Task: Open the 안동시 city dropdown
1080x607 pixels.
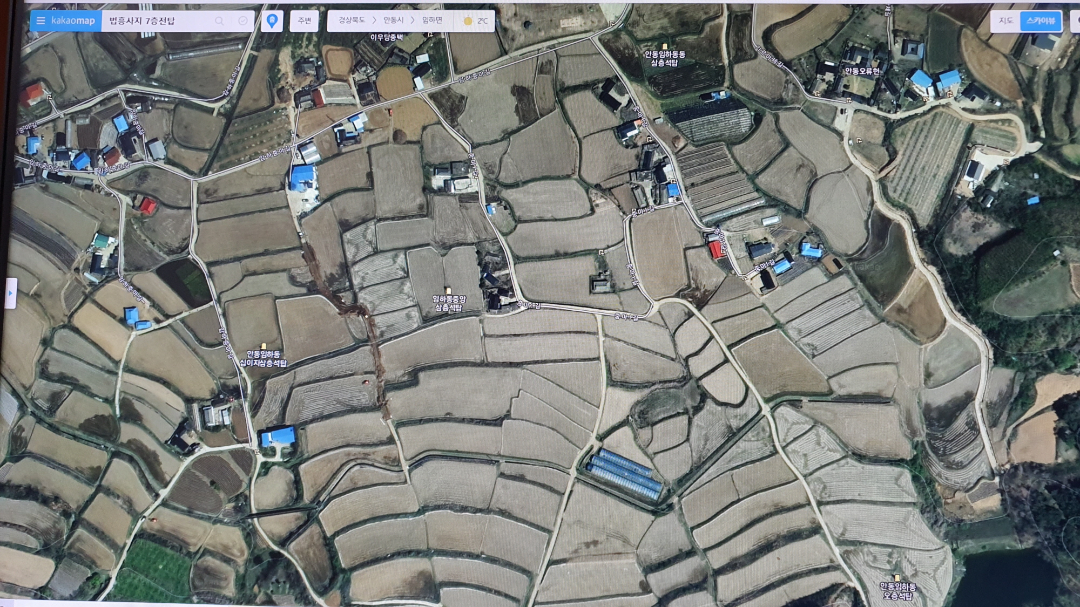Action: tap(394, 21)
